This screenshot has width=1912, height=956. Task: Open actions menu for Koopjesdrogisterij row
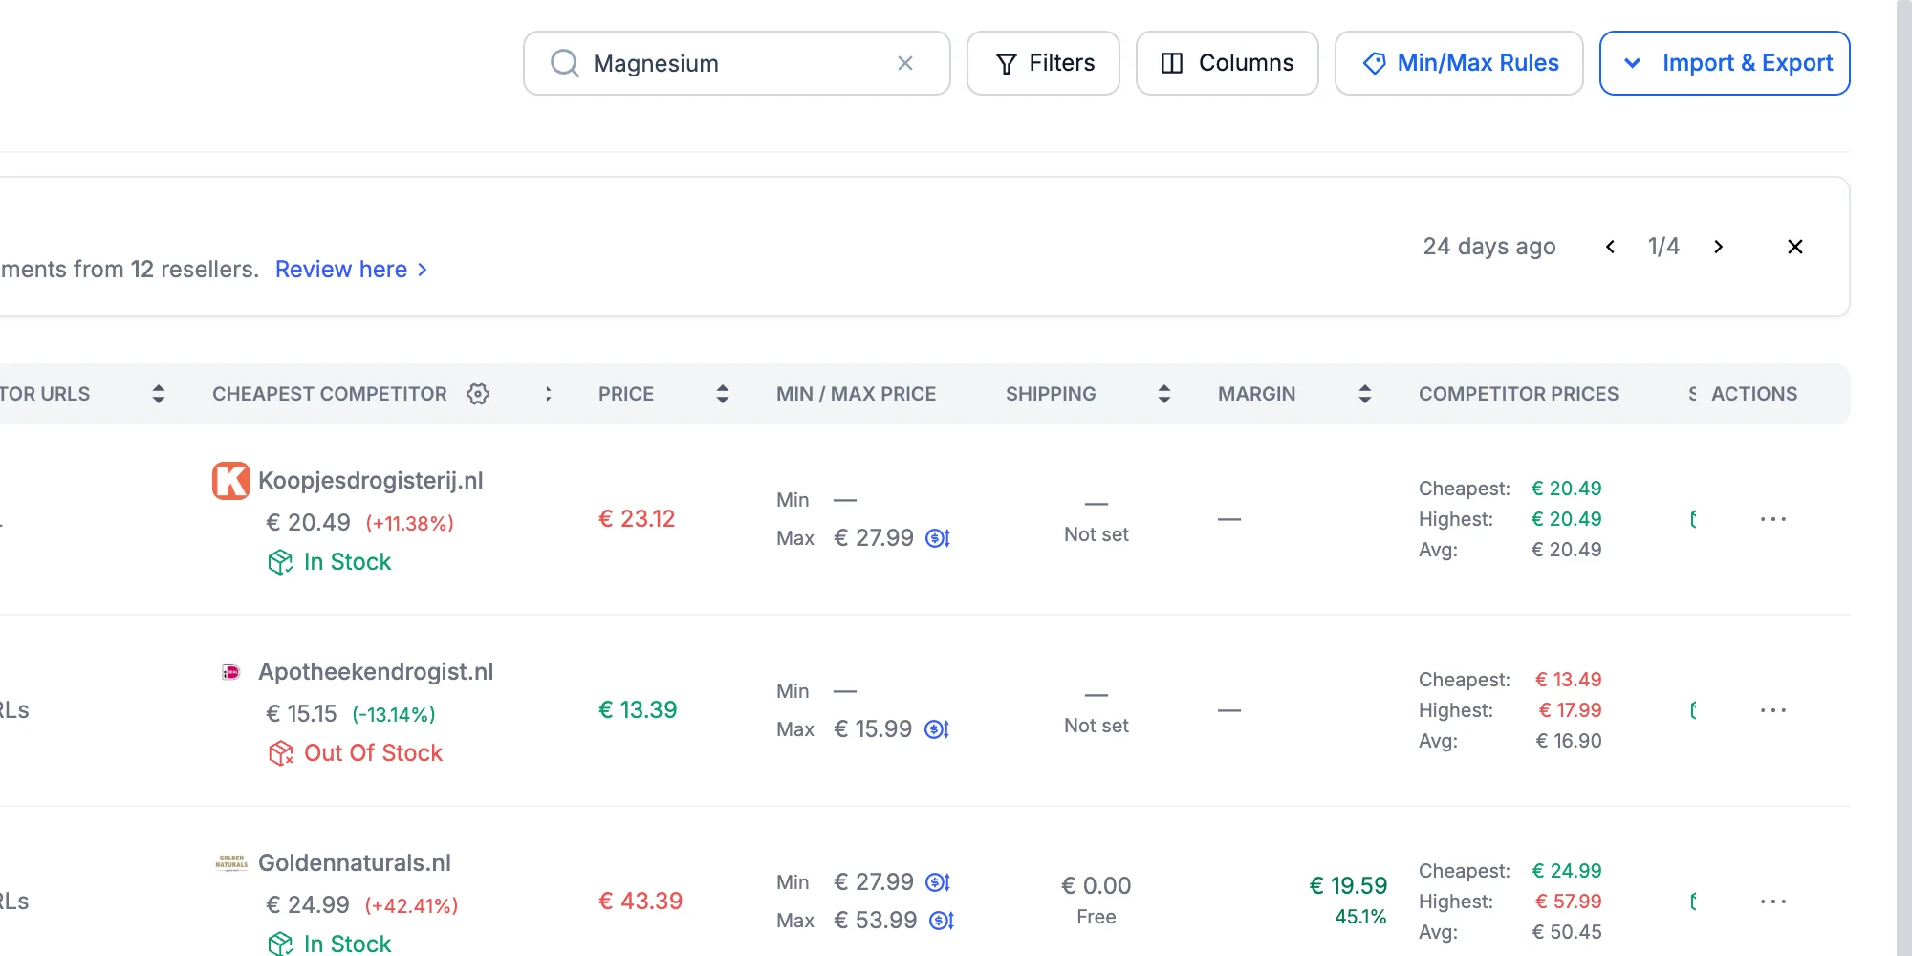click(1773, 519)
